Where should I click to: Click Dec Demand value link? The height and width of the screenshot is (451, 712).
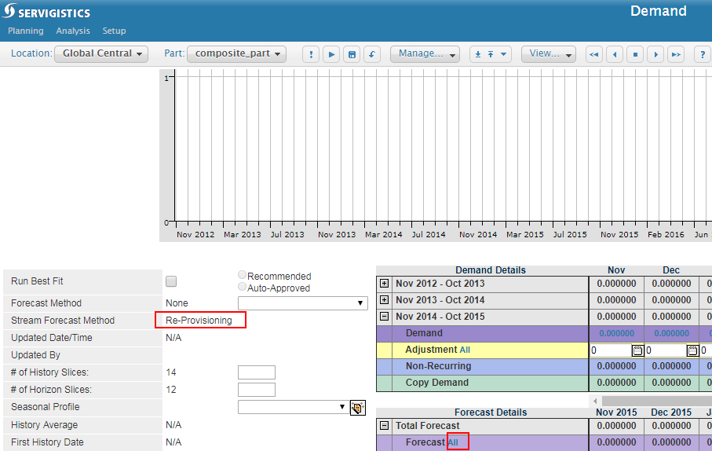click(672, 333)
